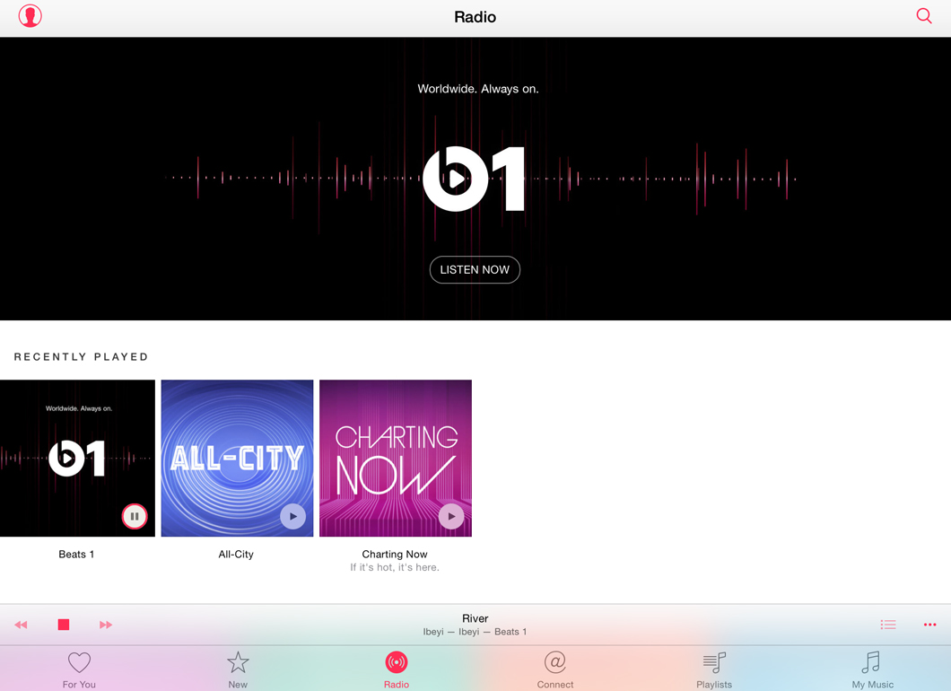Open the Charting Now station link
Image resolution: width=951 pixels, height=691 pixels.
[x=395, y=554]
